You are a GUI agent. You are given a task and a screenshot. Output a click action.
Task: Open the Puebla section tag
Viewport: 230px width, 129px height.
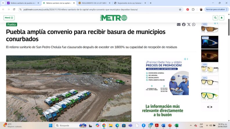[12, 25]
